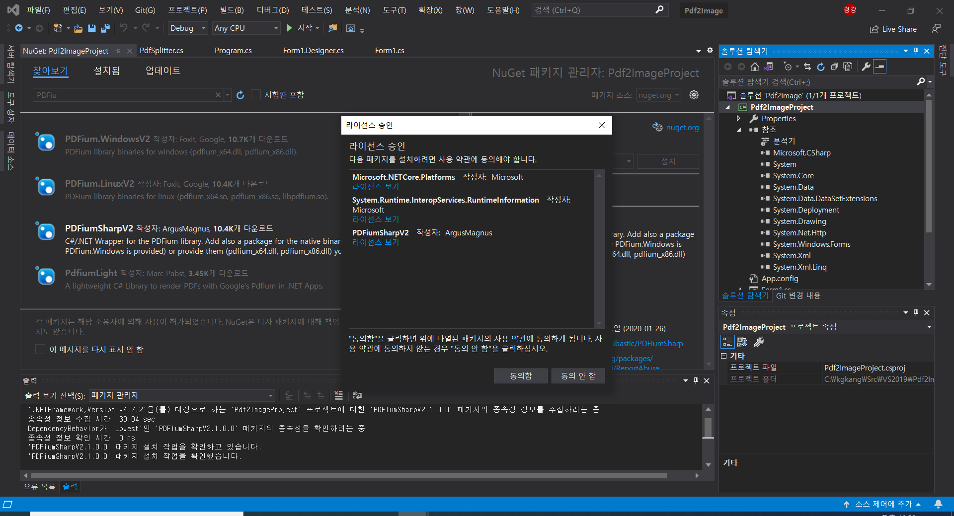Switch to the Git 변경 내용 tab

798,295
